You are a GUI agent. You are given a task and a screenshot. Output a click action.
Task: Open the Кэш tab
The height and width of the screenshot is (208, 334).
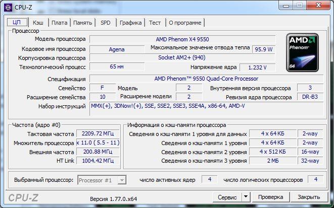point(38,23)
